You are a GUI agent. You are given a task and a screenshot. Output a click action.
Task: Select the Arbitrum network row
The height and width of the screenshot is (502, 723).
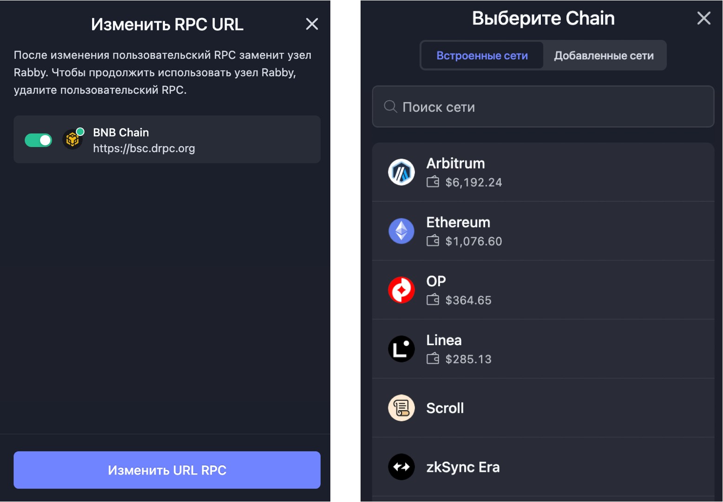(543, 172)
